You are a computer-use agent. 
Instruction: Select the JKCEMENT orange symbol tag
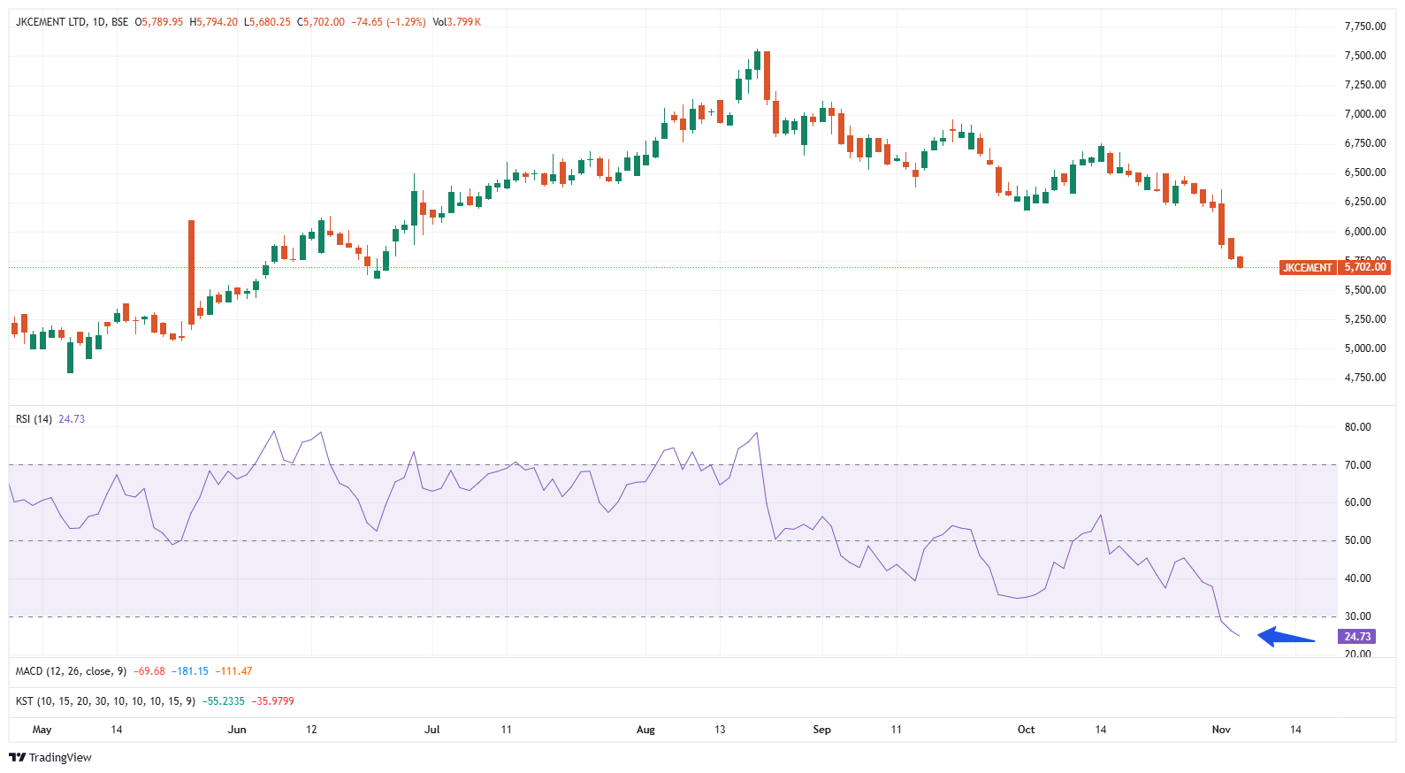pos(1307,267)
